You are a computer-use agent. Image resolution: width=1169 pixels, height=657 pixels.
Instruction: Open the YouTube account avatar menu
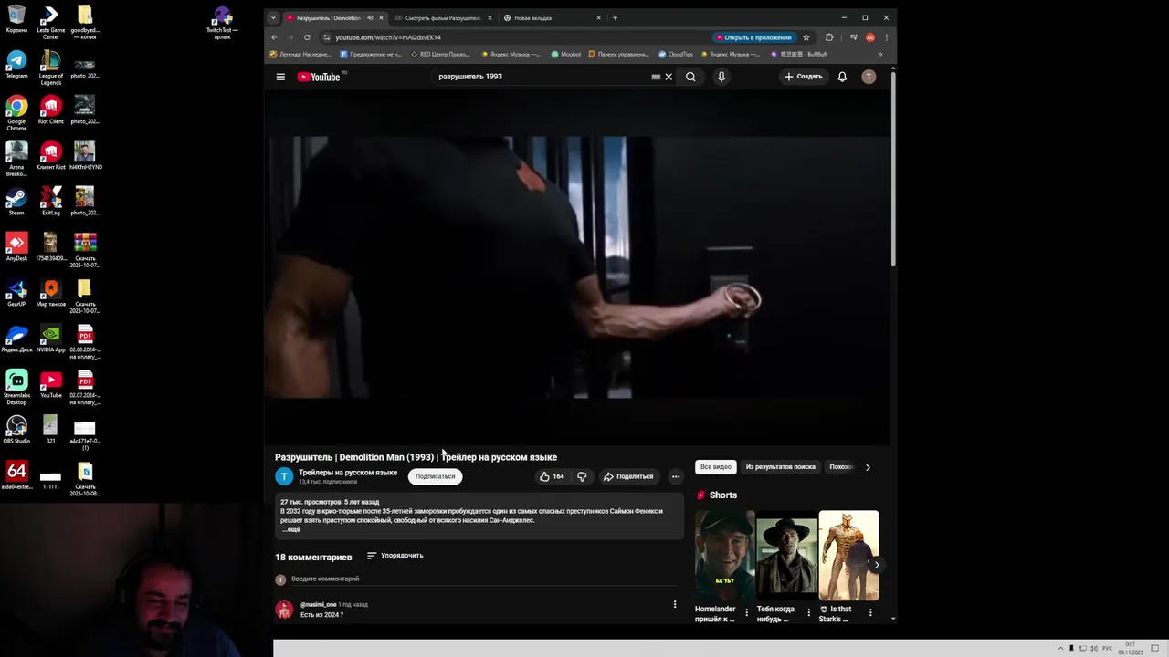point(869,77)
